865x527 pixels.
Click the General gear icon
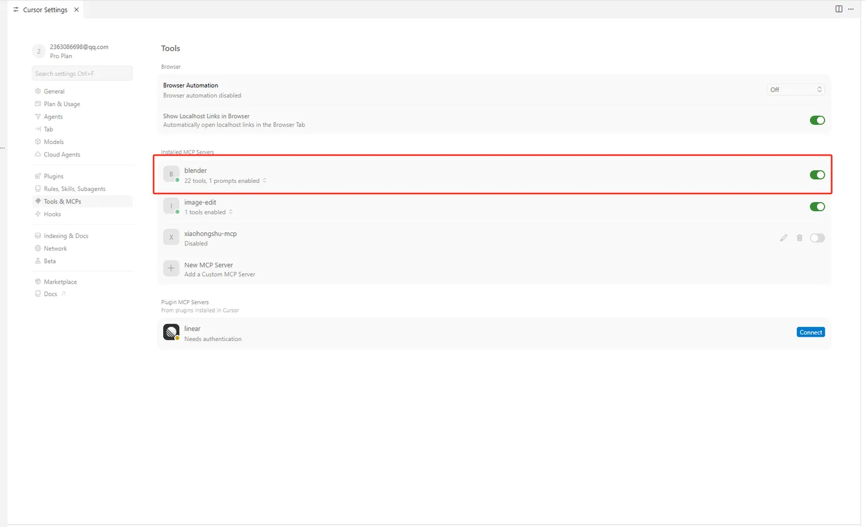[x=38, y=91]
